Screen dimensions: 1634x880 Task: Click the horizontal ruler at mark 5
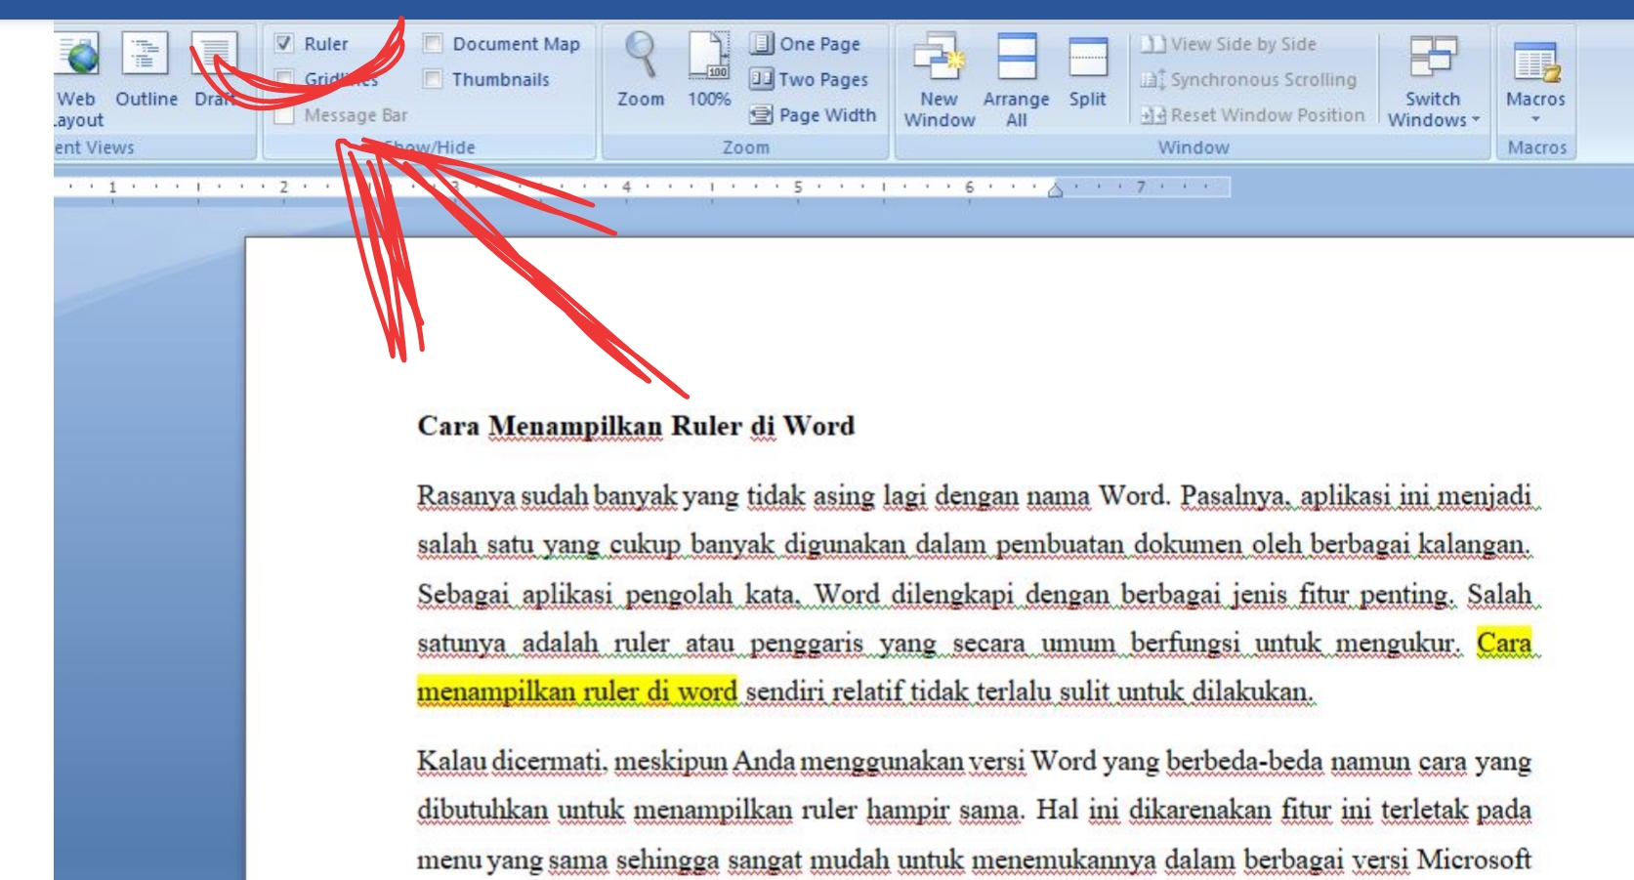798,187
